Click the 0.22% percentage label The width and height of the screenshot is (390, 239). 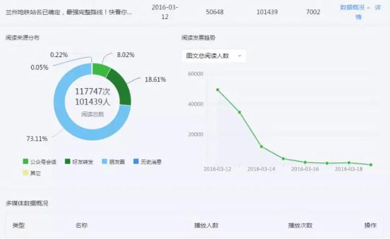59,55
